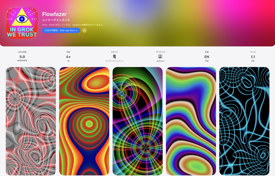This screenshot has height=176, width=275.
Task: Click the EN language badge
Action: [207, 57]
